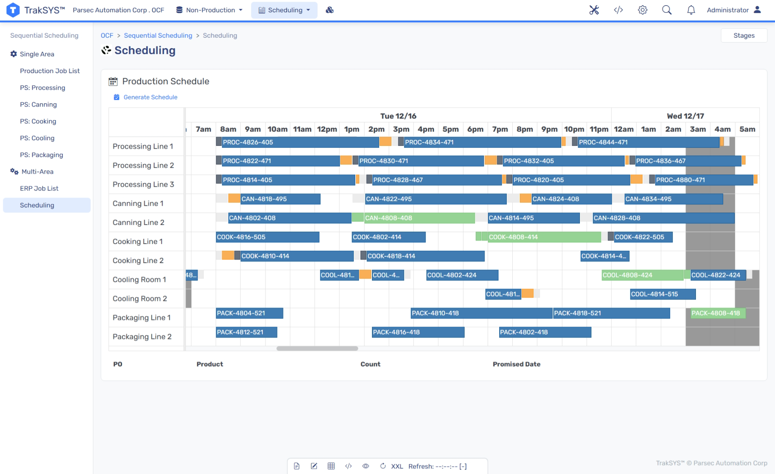Click Generate Schedule link
This screenshot has width=775, height=474.
tap(150, 97)
